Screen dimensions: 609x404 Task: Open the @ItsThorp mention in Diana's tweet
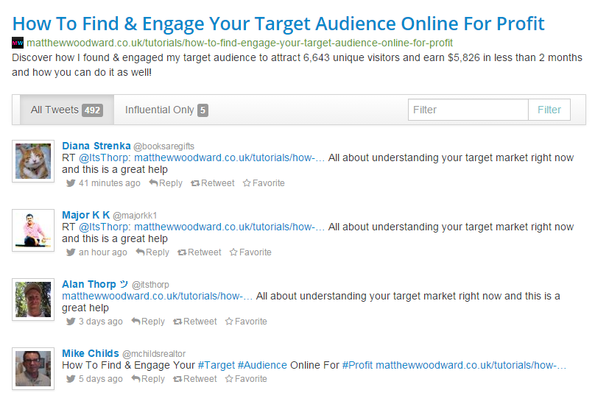[105, 158]
